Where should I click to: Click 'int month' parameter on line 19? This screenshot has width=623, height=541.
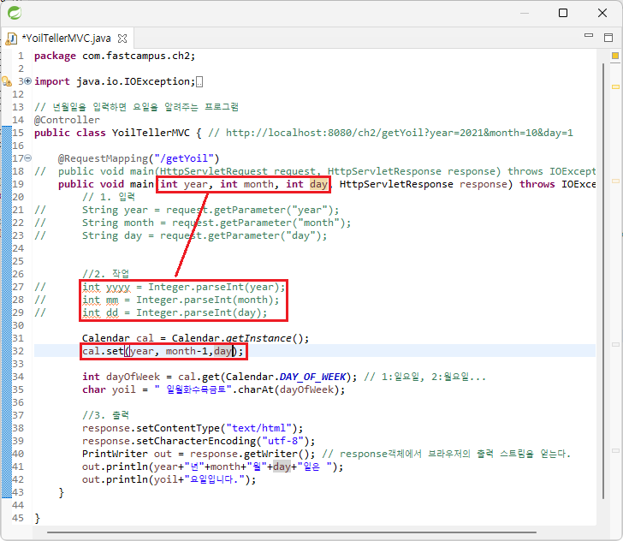(247, 184)
